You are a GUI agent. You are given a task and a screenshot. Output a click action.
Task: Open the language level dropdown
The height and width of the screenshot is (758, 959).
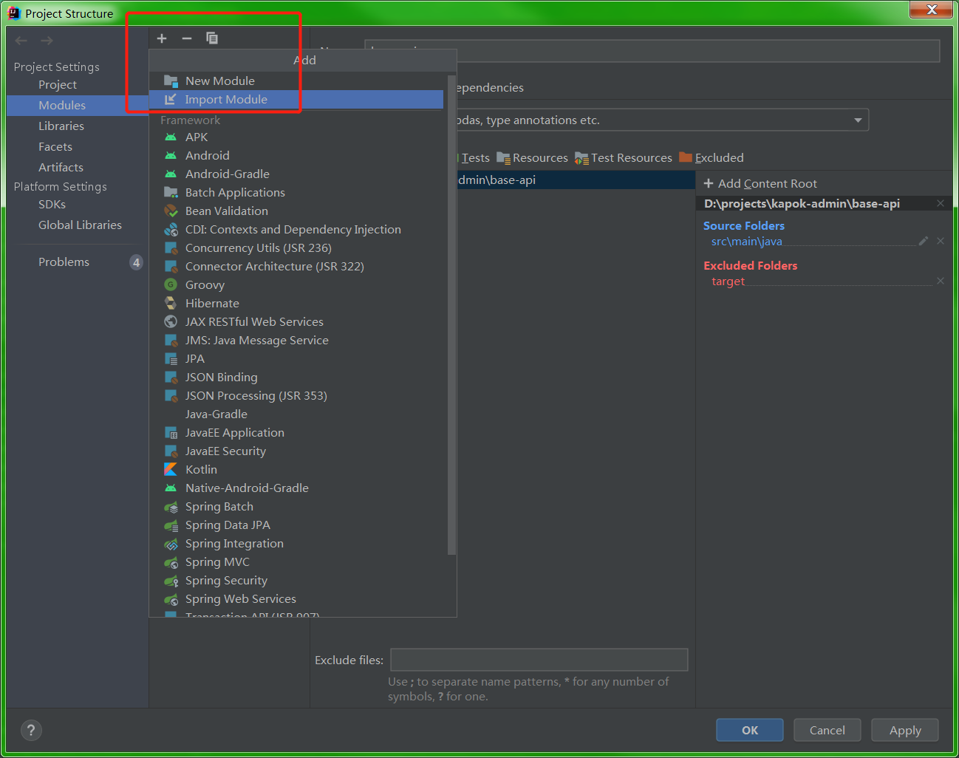coord(858,120)
